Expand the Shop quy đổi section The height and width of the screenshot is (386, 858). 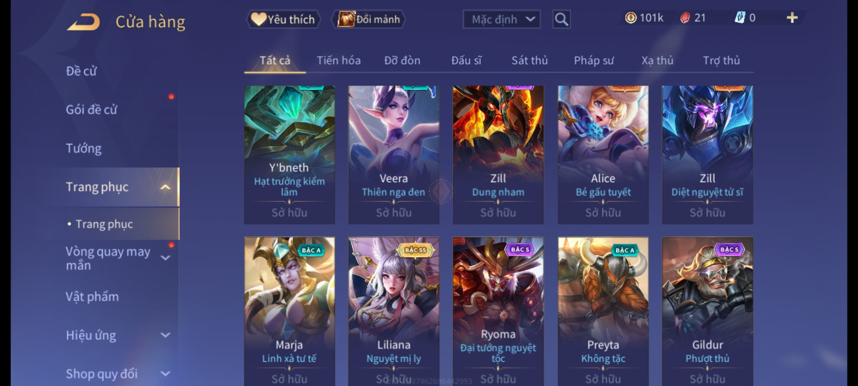tap(165, 374)
